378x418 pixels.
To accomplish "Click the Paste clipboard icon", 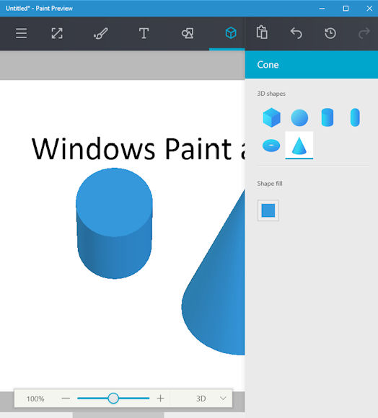I will click(262, 32).
